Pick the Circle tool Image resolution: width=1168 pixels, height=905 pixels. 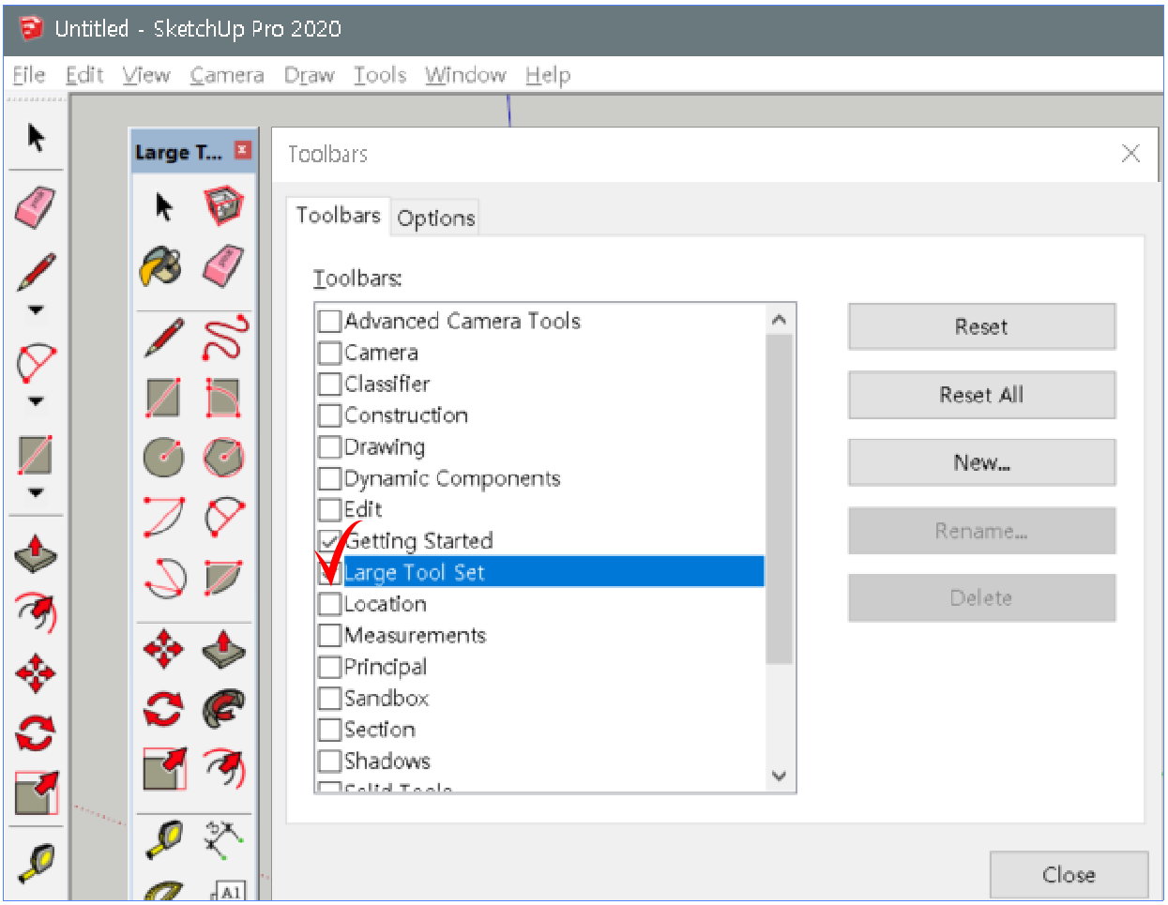pos(163,458)
